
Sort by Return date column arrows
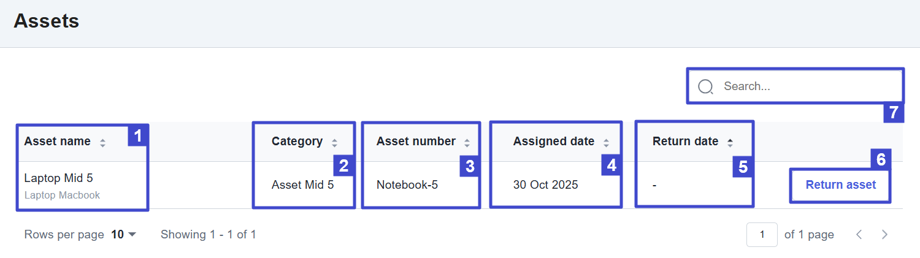pos(730,143)
